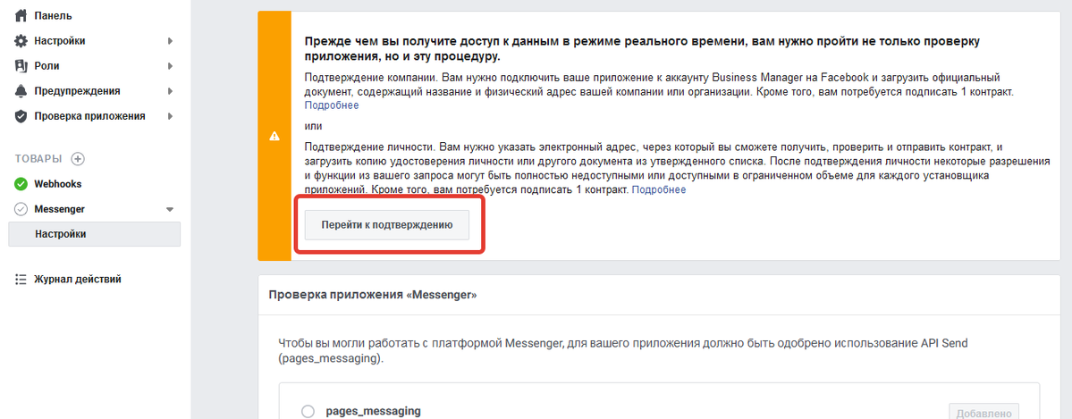Click Проверка приложения «Messenger» heading

373,296
